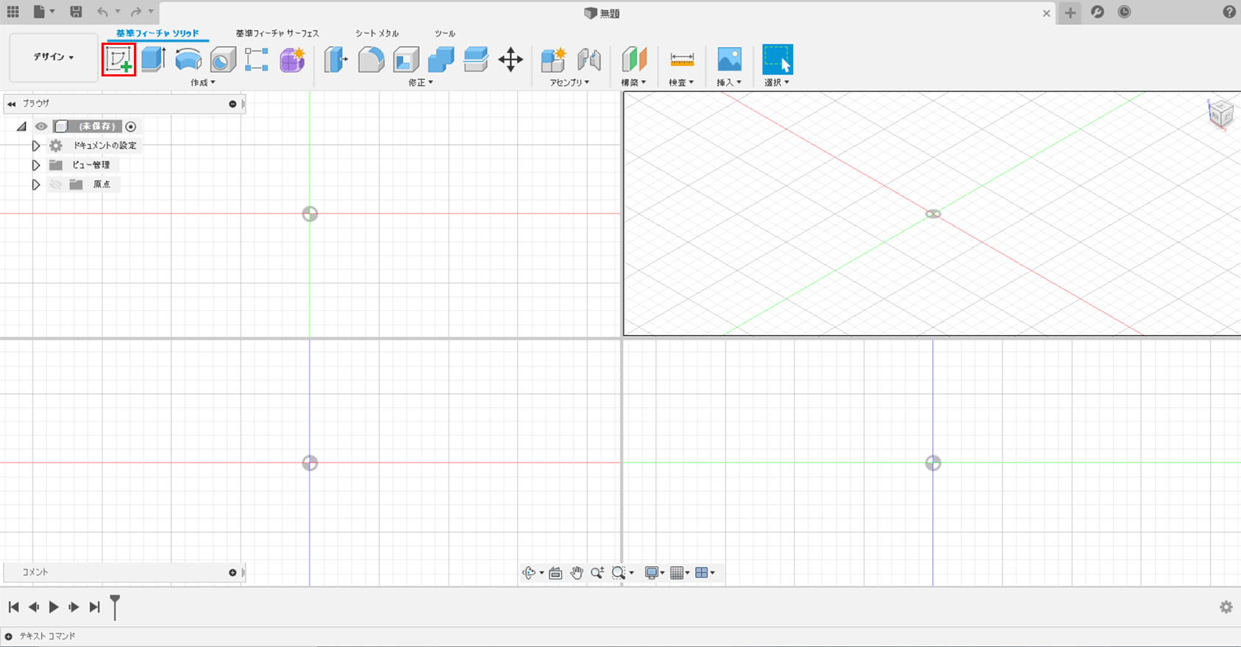Screen dimensions: 1241x647
Task: Select the Fillet tool
Action: [x=371, y=60]
